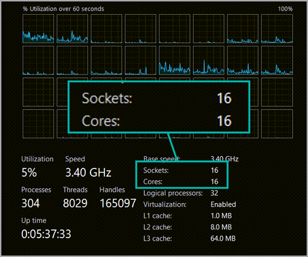Click the 'Handles' label
Screen dimensions: 308x257
point(112,190)
